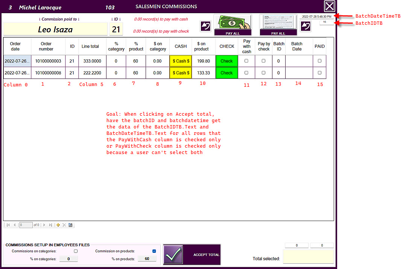406x269 pixels.
Task: Click the cash money PAY ALL icon
Action: point(233,23)
